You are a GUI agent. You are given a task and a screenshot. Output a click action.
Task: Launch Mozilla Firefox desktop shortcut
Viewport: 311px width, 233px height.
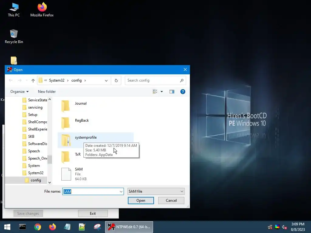point(42,10)
